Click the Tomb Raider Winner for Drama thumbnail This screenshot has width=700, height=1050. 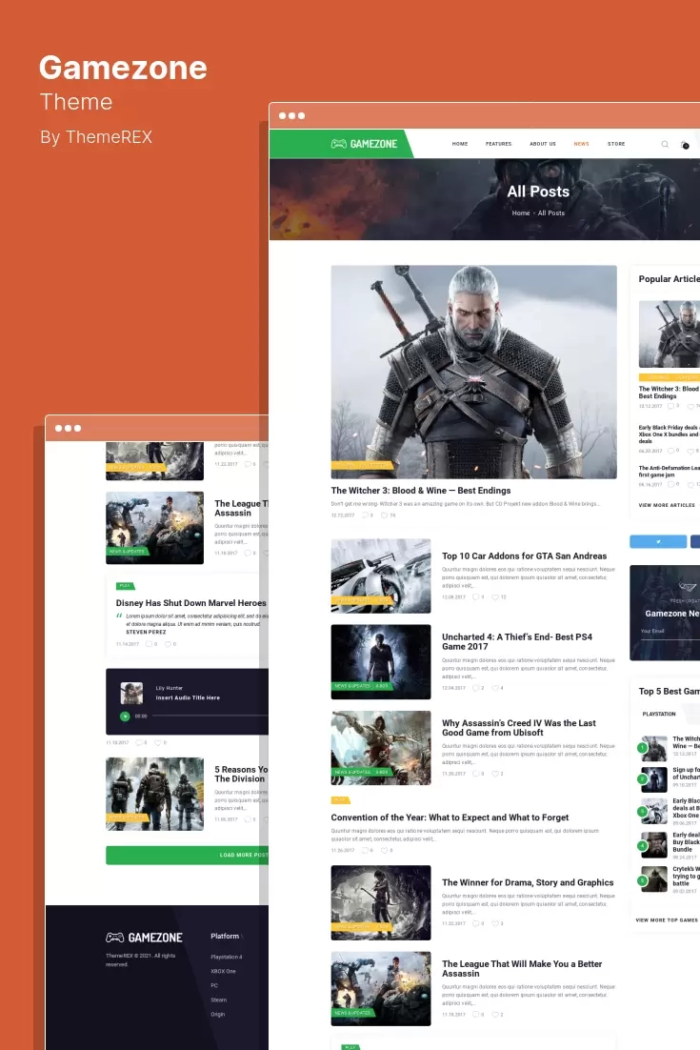click(x=381, y=902)
